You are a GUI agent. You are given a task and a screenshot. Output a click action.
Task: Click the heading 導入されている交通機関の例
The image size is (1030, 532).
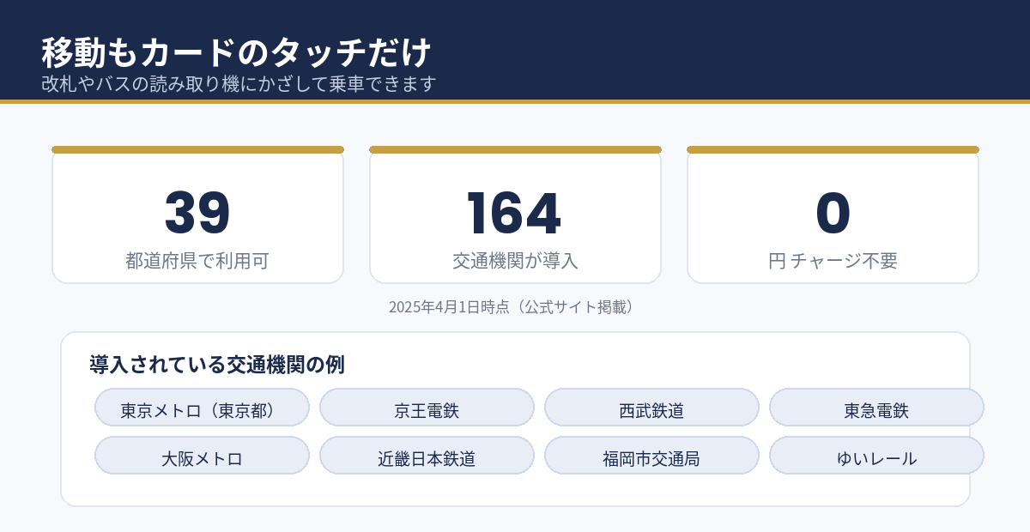coord(217,365)
